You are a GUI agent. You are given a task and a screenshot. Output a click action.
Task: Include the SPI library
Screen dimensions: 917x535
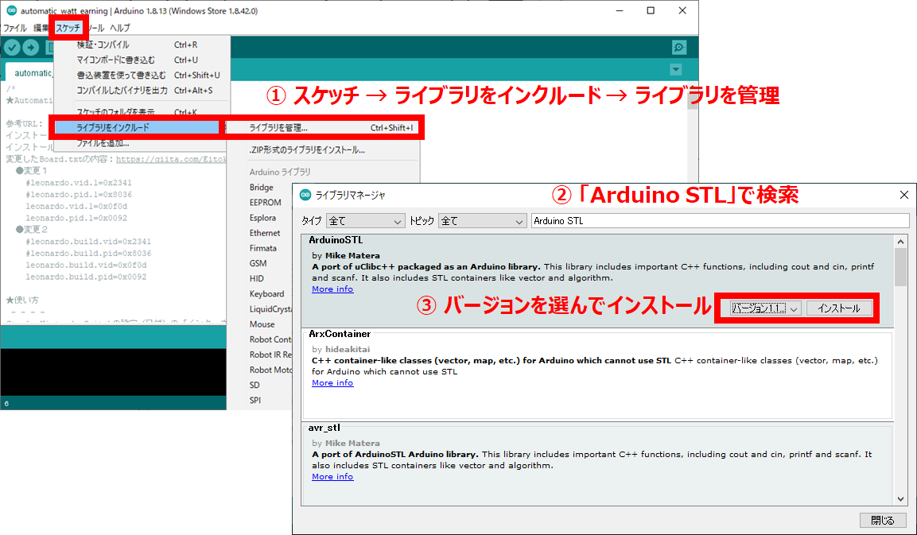click(x=255, y=400)
